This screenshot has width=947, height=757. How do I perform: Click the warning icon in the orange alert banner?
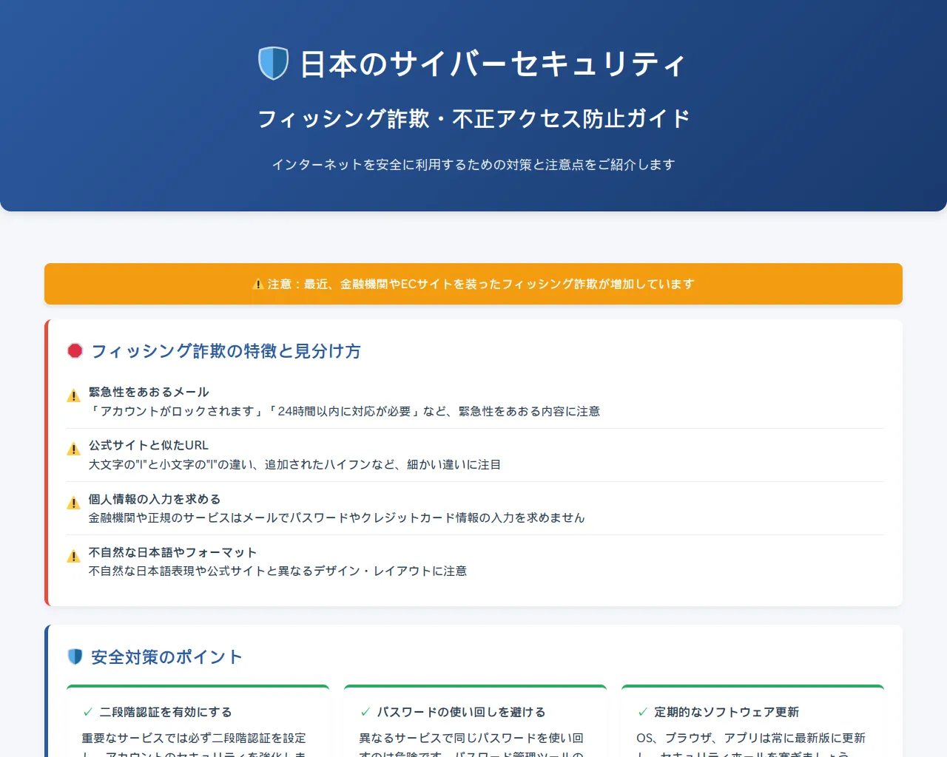257,284
